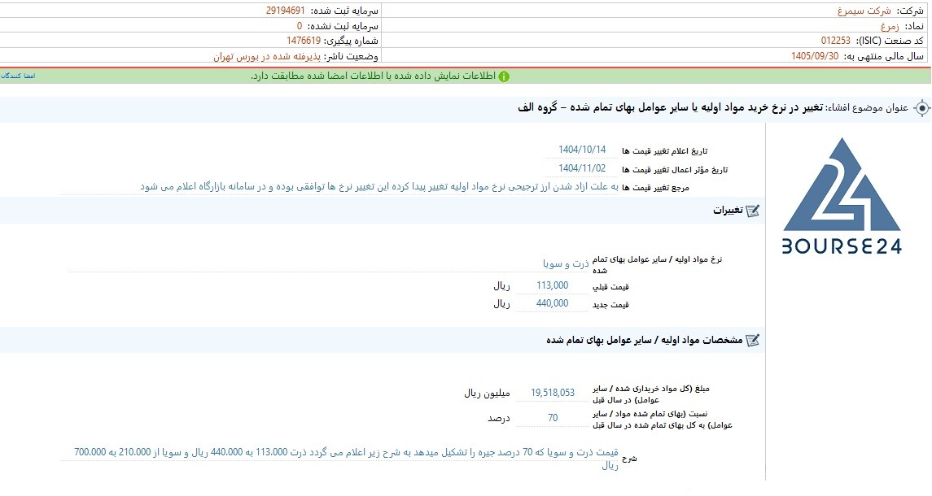Viewport: 932px width, 496px height.
Task: Click the fiscal year end date 1405/09/30
Action: pos(814,56)
